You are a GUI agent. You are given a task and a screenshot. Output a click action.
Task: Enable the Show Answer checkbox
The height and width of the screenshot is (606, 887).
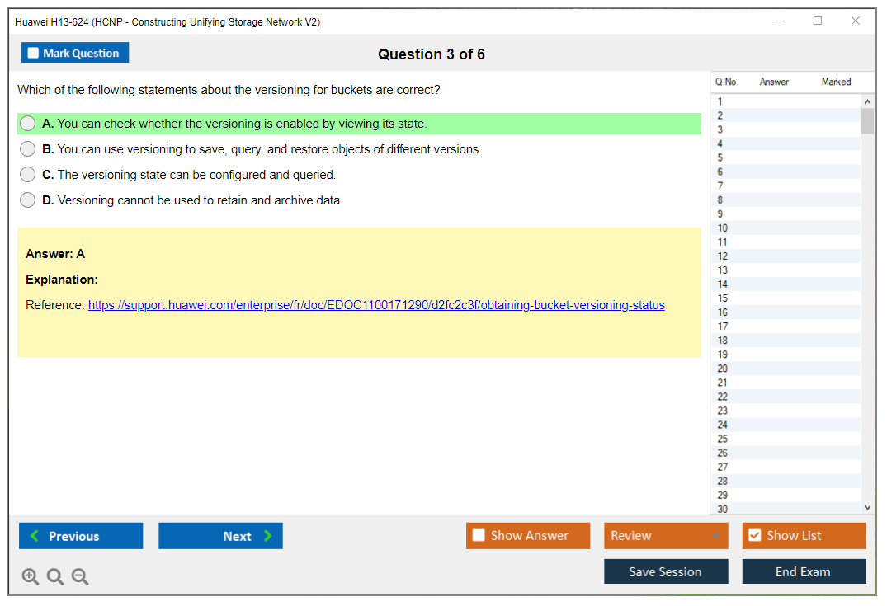479,536
